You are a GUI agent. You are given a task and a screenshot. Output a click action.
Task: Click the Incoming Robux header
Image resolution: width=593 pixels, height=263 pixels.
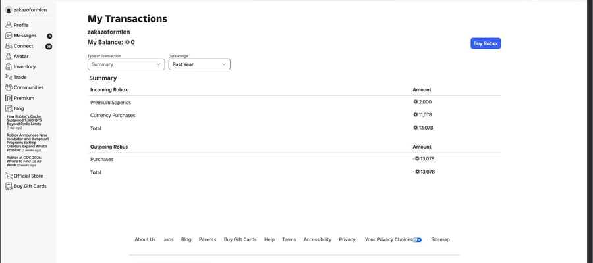point(109,90)
